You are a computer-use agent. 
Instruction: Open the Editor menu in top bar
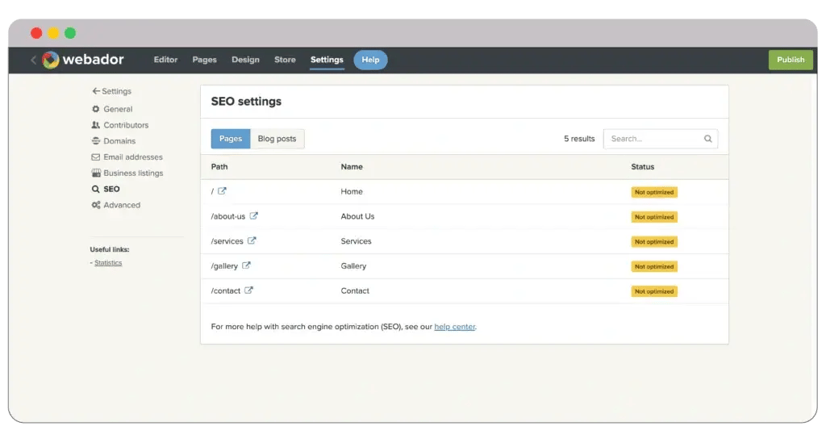pyautogui.click(x=165, y=60)
